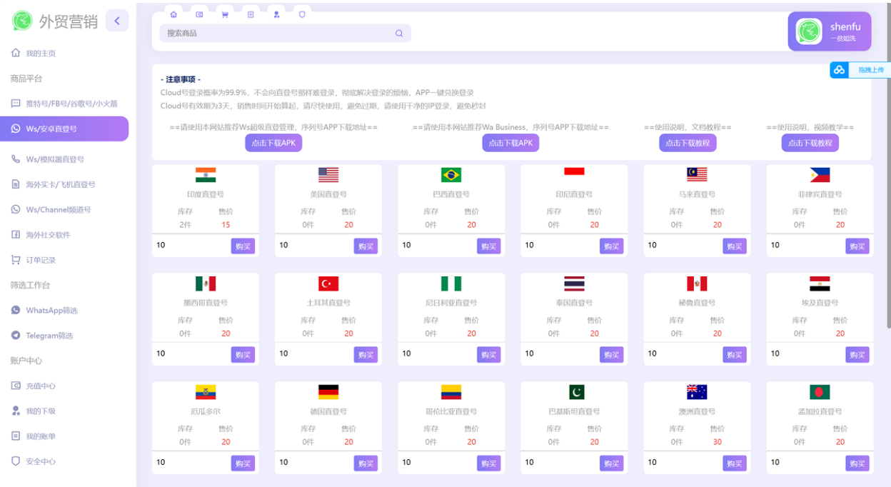Select 订单记录 from the sidebar
The width and height of the screenshot is (891, 487).
click(x=43, y=259)
